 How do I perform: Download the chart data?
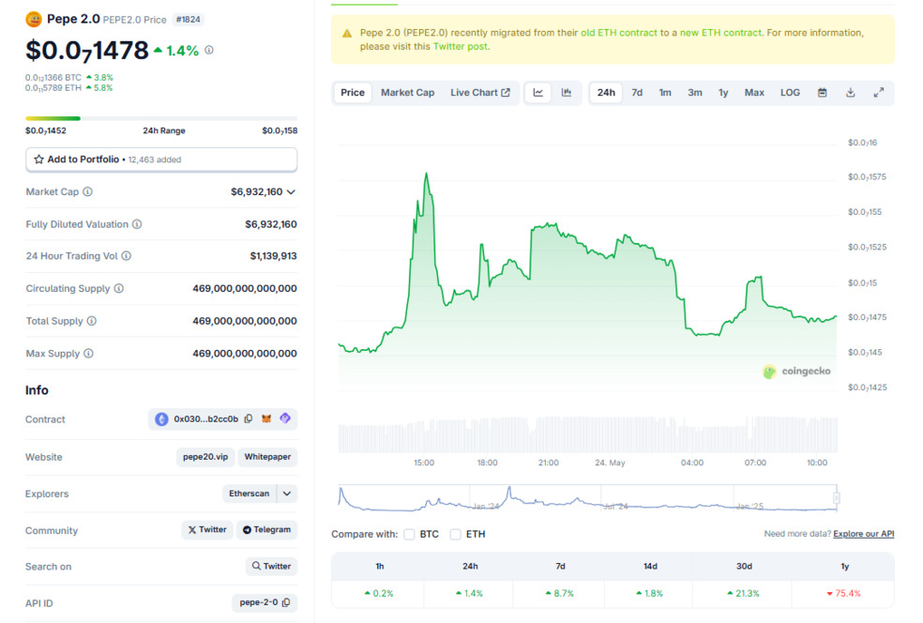(x=850, y=93)
